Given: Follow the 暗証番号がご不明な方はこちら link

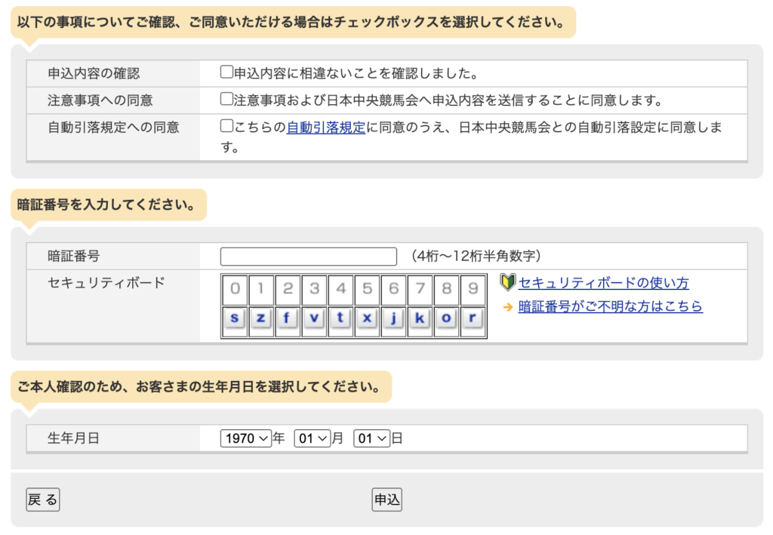Looking at the screenshot, I should click(x=610, y=306).
